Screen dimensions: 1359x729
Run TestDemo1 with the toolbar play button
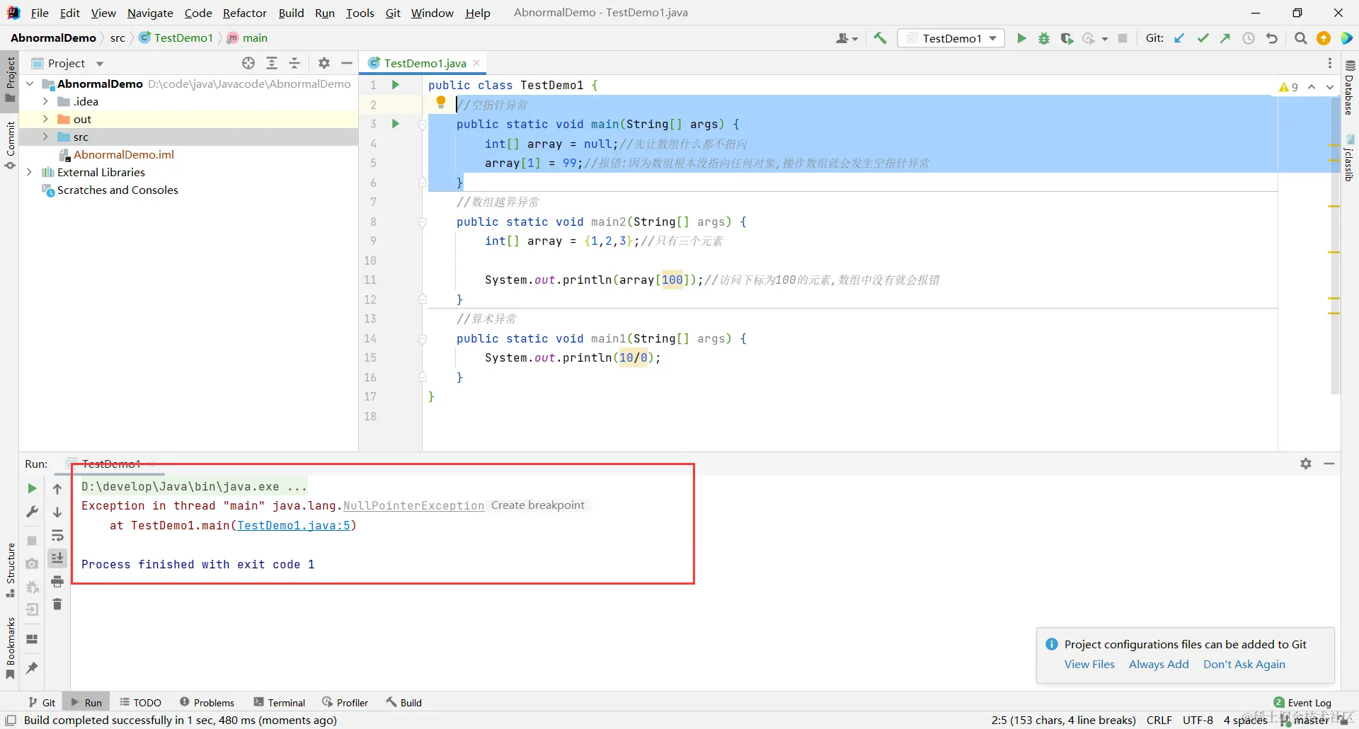pyautogui.click(x=1021, y=38)
